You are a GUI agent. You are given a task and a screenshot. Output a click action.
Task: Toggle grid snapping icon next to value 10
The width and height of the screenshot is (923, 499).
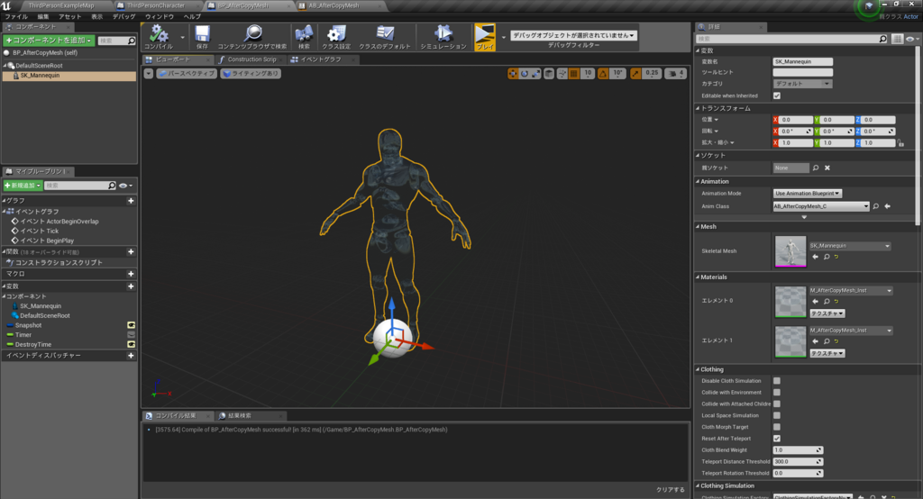(574, 74)
